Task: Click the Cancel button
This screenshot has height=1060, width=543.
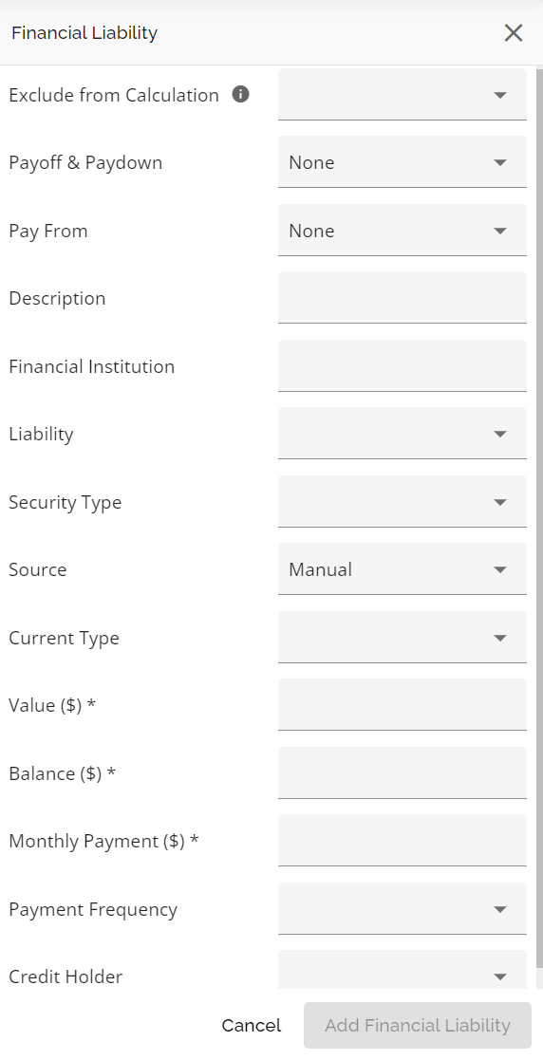Action: point(251,1026)
